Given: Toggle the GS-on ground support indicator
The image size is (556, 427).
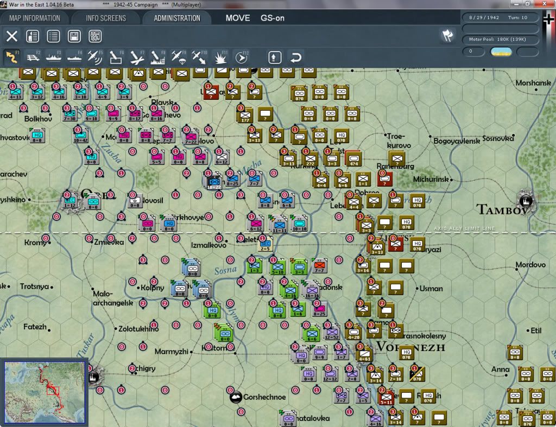Looking at the screenshot, I should (x=273, y=18).
